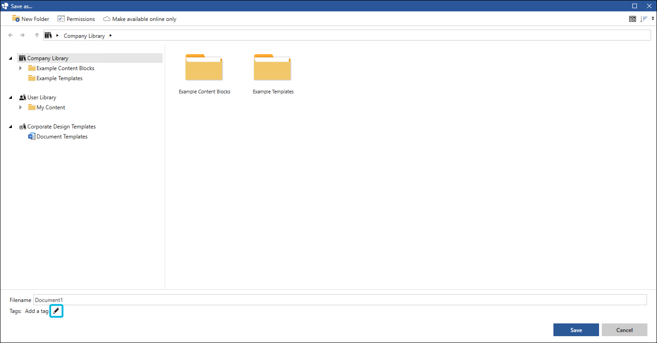Screen dimensions: 657x343
Task: Collapse the Corporate Design Templates node
Action: tap(10, 127)
